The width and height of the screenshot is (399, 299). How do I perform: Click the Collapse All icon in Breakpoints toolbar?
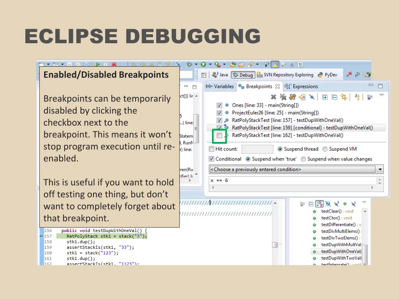pyautogui.click(x=334, y=96)
